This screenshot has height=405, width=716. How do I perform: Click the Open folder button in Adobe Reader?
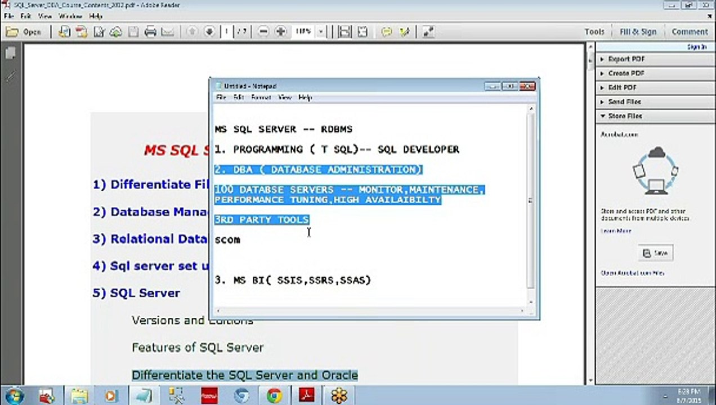pos(24,32)
